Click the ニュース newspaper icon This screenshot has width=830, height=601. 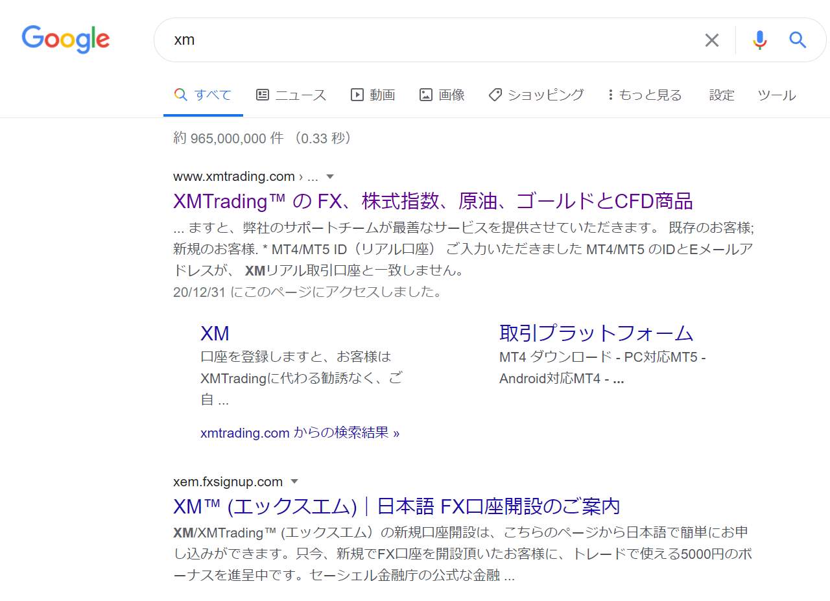click(x=262, y=95)
